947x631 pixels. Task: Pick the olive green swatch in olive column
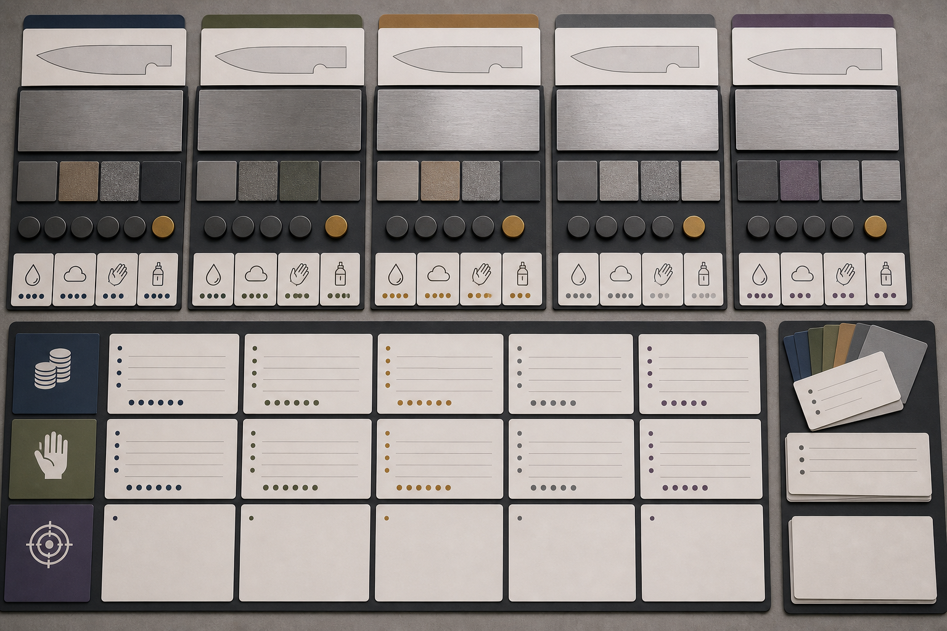[299, 181]
